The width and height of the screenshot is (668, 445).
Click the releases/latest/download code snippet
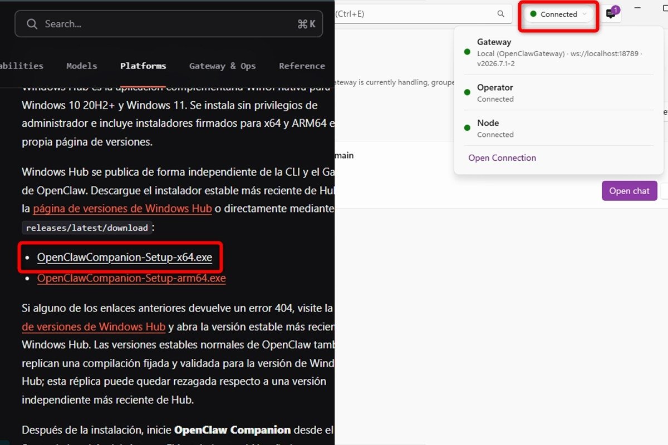(x=87, y=228)
